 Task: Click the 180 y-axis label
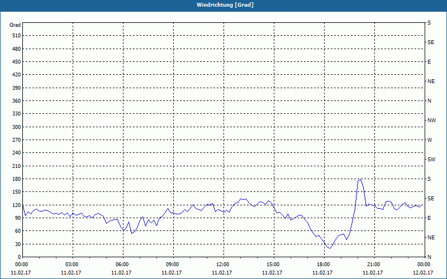(x=17, y=179)
